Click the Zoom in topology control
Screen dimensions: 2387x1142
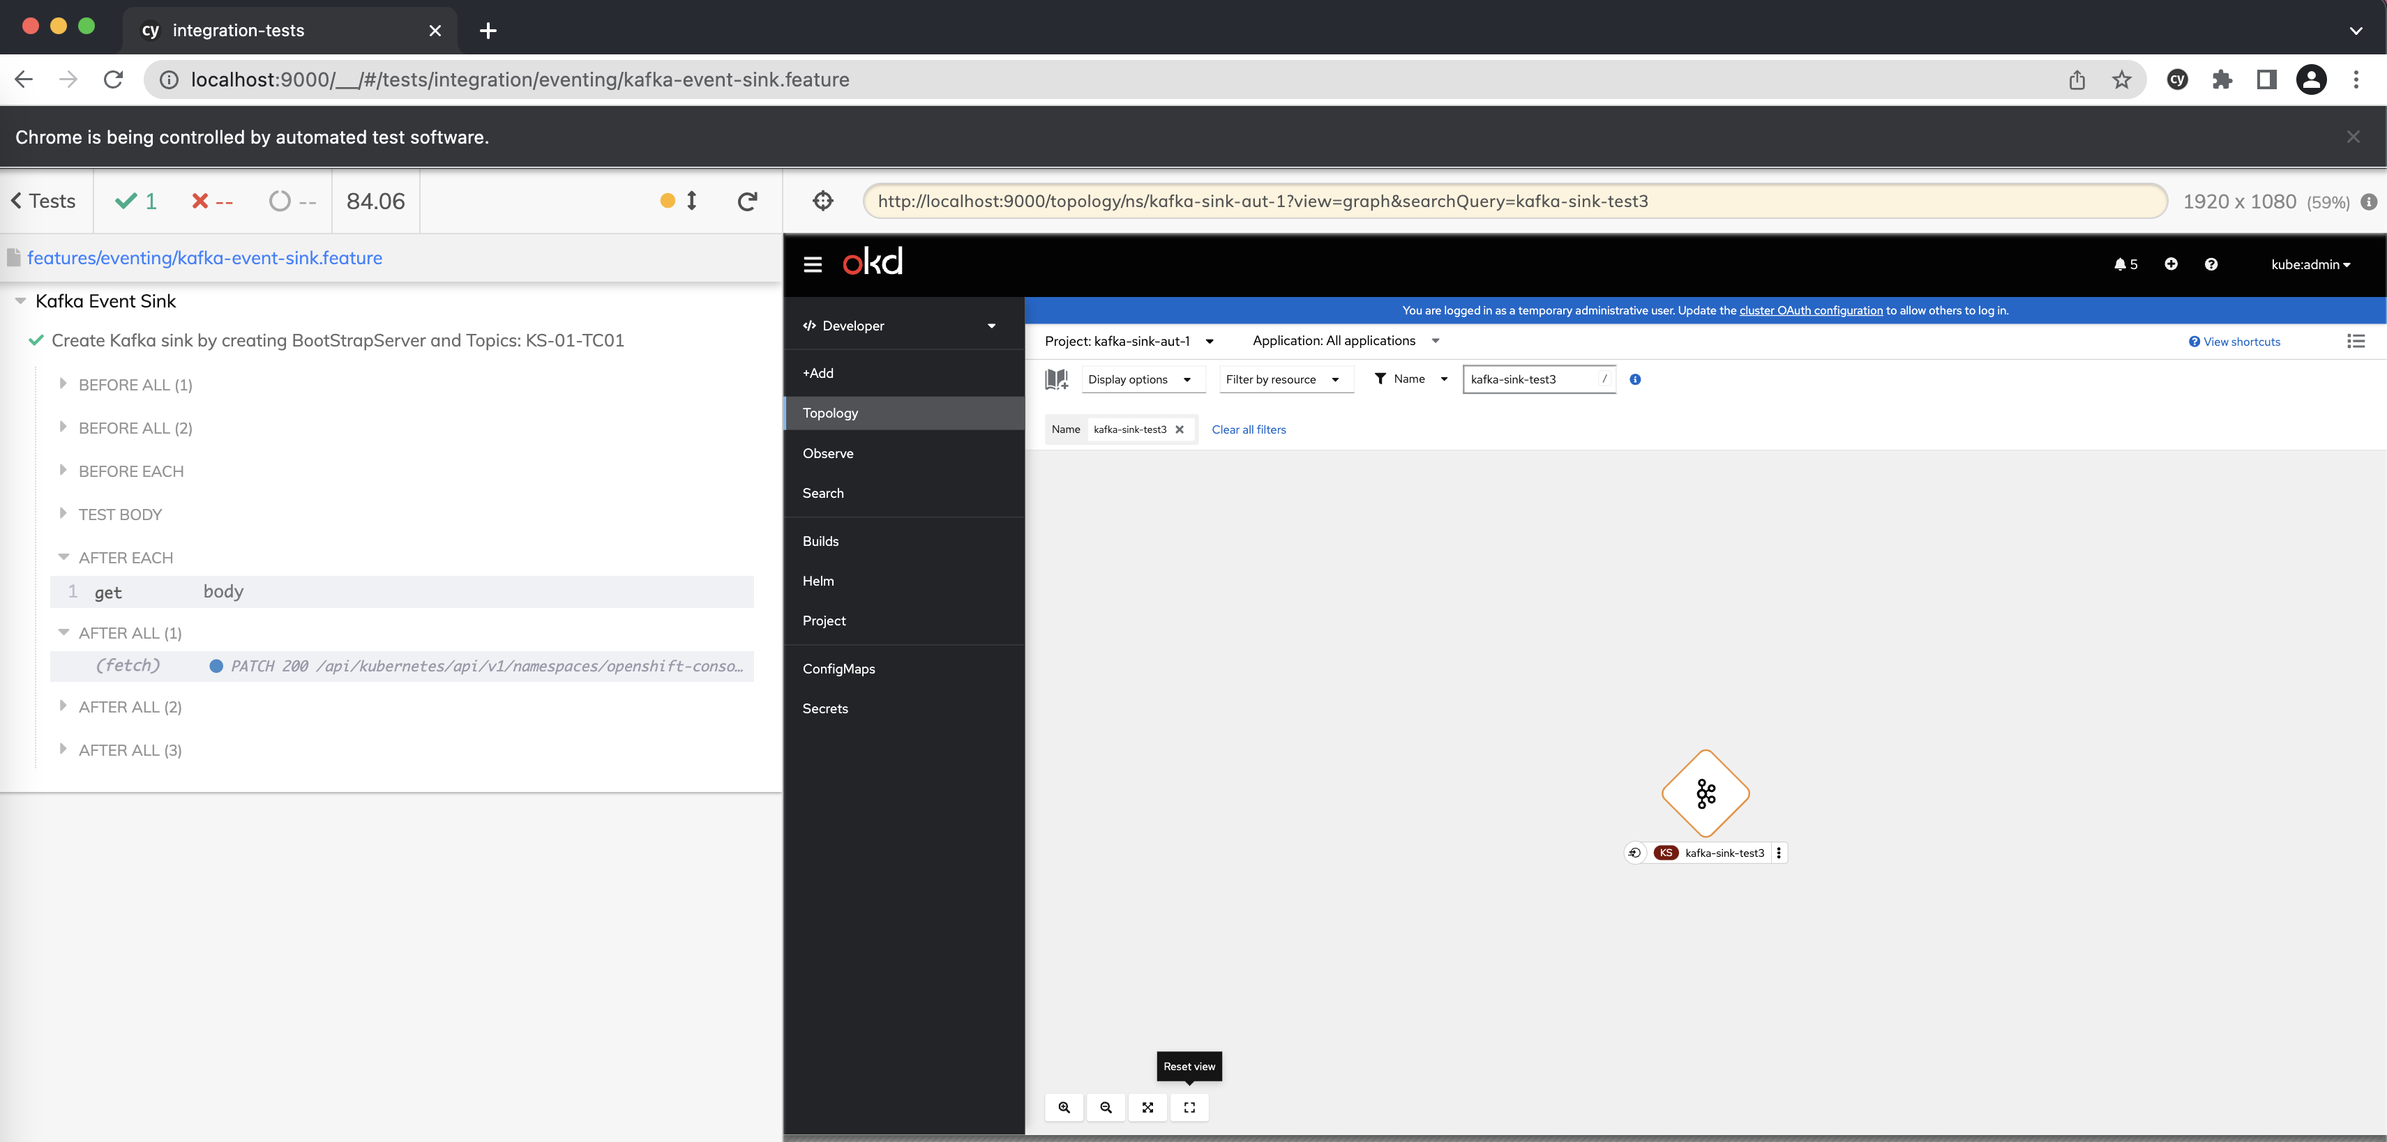1064,1107
